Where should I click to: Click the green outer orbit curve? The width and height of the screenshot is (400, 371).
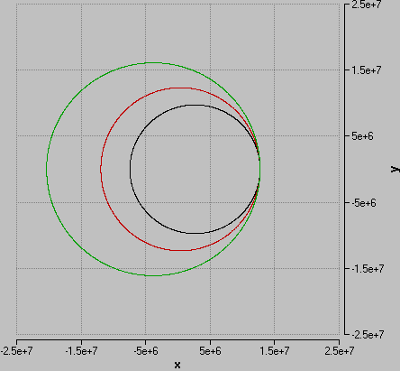(47, 169)
